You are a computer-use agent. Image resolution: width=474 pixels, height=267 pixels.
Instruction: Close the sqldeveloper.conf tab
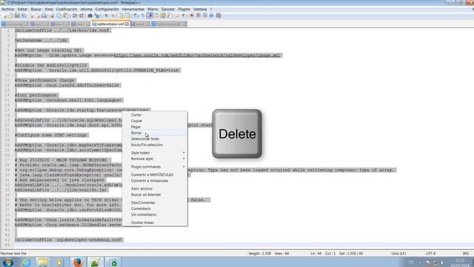tap(127, 24)
